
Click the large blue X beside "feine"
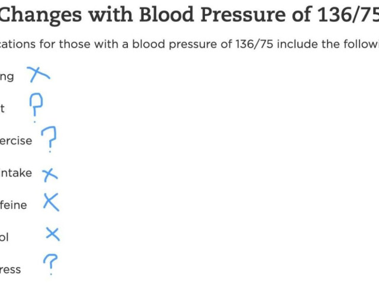click(x=51, y=202)
